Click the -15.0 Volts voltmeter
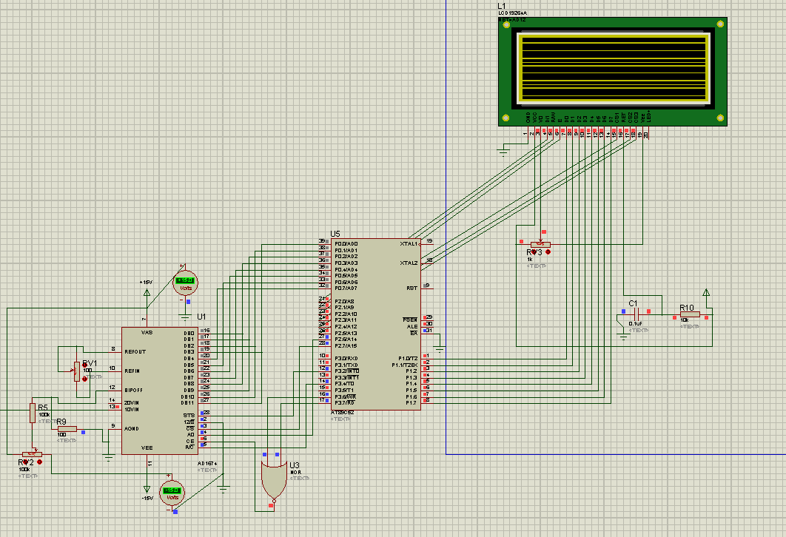 172,493
